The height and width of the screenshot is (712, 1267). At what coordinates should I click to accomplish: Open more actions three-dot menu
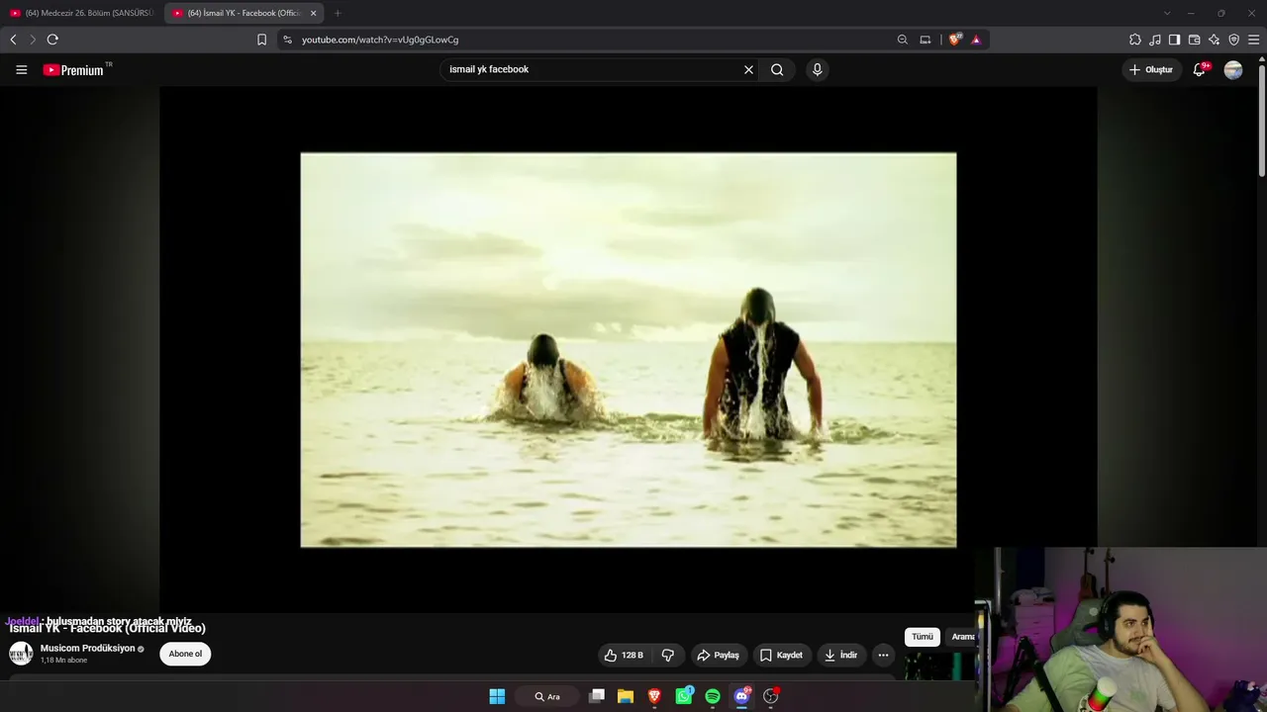pyautogui.click(x=883, y=655)
